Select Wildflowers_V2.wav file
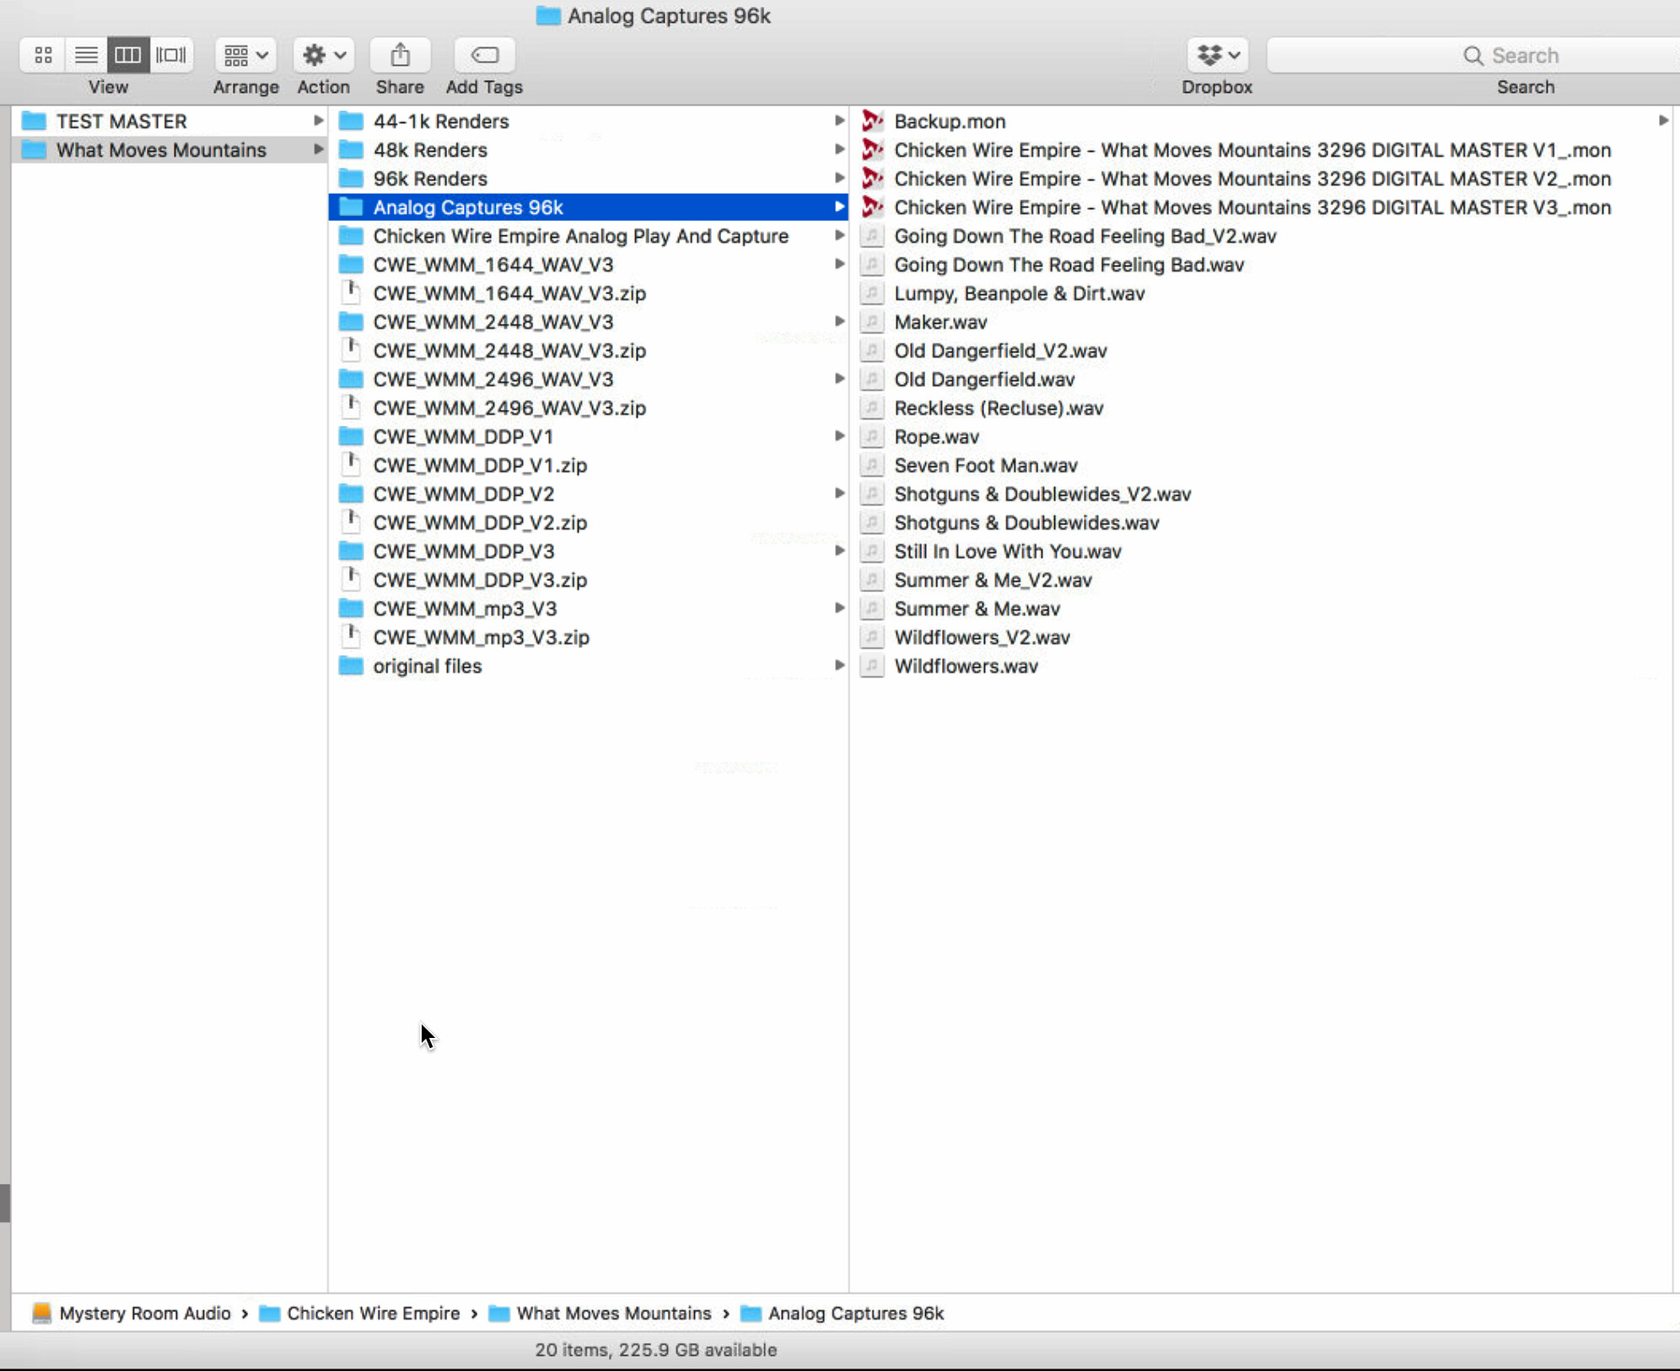 (x=982, y=637)
